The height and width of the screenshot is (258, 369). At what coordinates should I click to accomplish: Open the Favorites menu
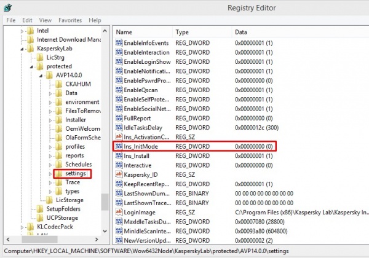70,20
